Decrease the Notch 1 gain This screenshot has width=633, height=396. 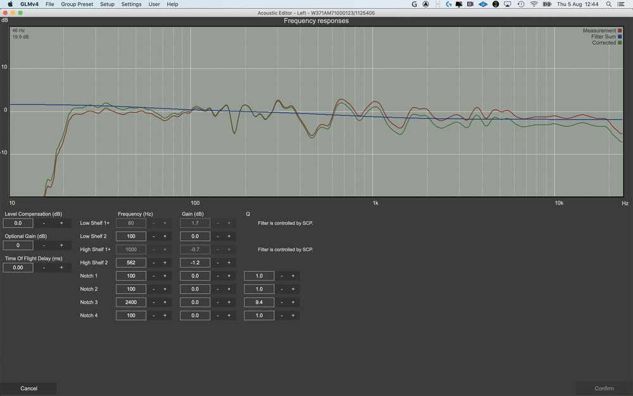(218, 276)
